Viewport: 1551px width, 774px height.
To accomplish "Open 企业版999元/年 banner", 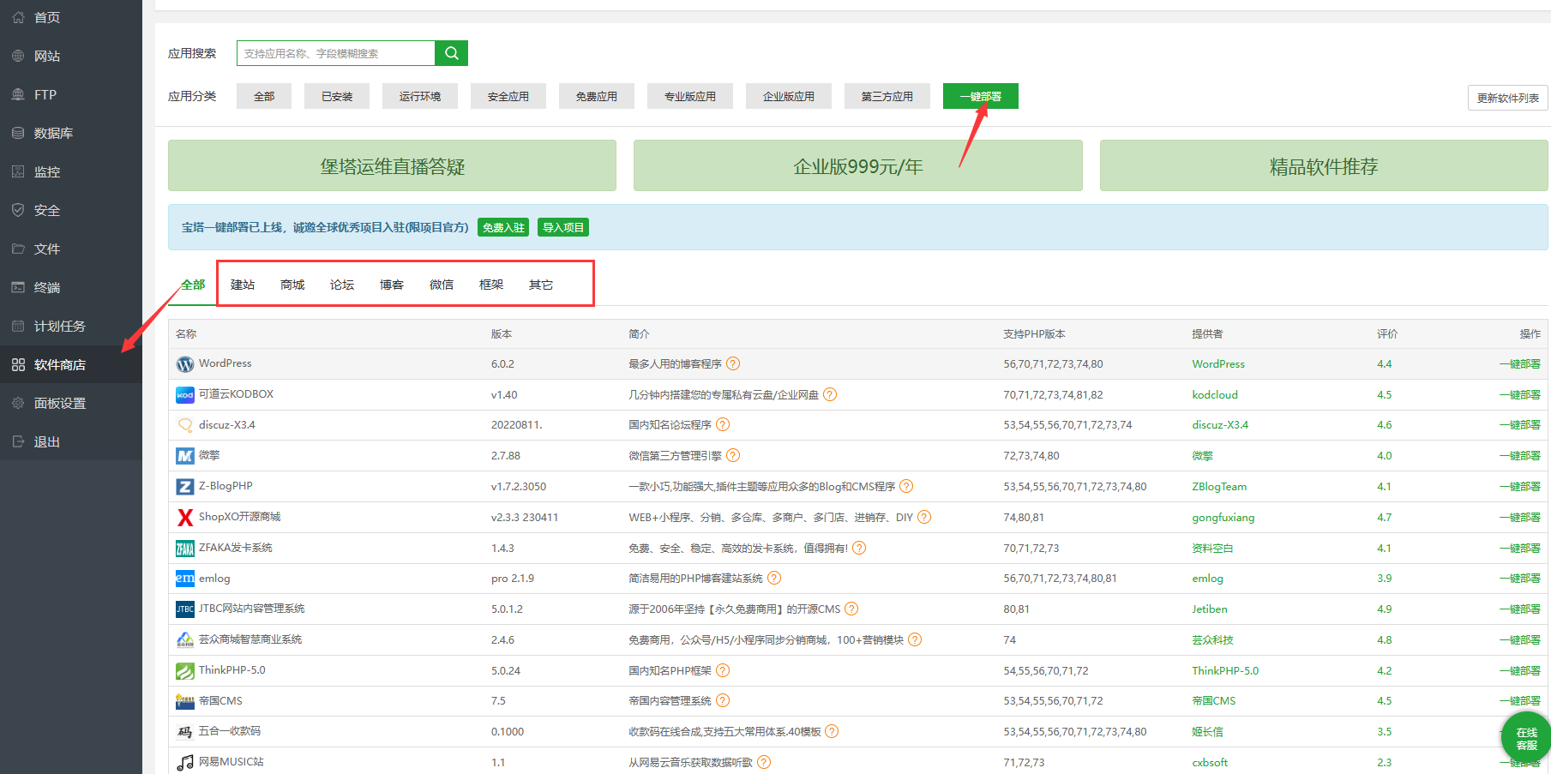I will pos(858,165).
